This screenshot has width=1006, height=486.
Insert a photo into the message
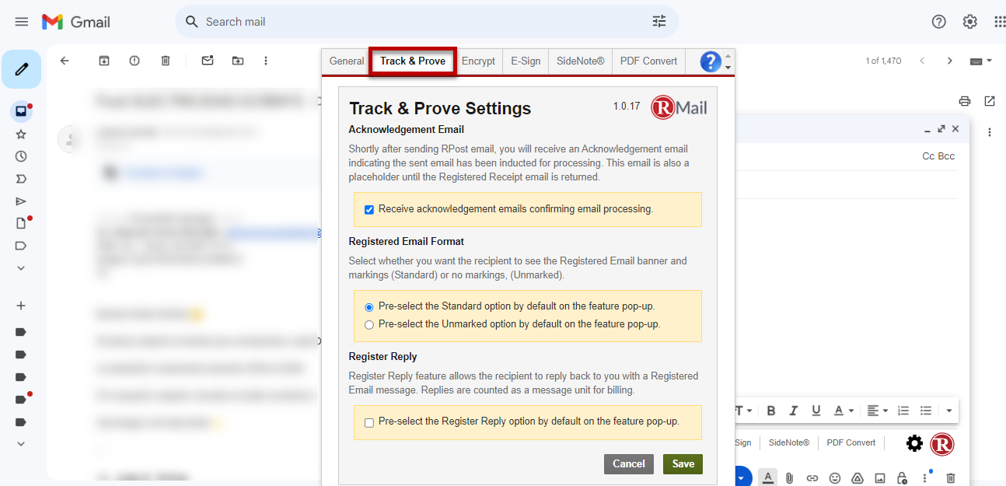click(880, 477)
